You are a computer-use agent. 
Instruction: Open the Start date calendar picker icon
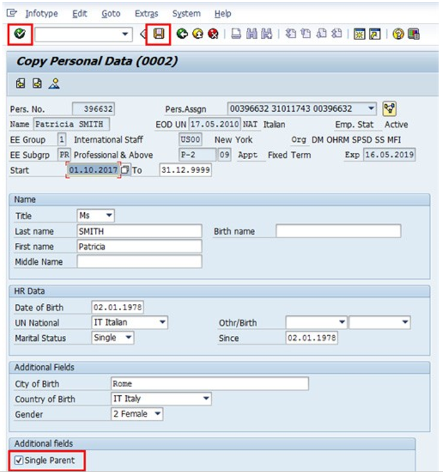125,170
